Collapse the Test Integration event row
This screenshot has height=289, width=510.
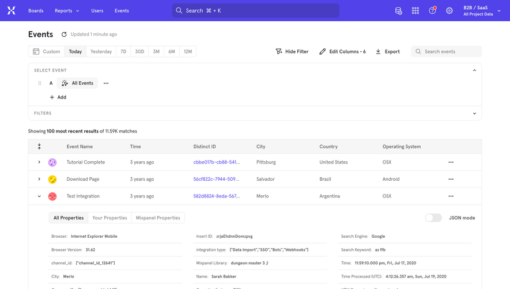click(39, 196)
